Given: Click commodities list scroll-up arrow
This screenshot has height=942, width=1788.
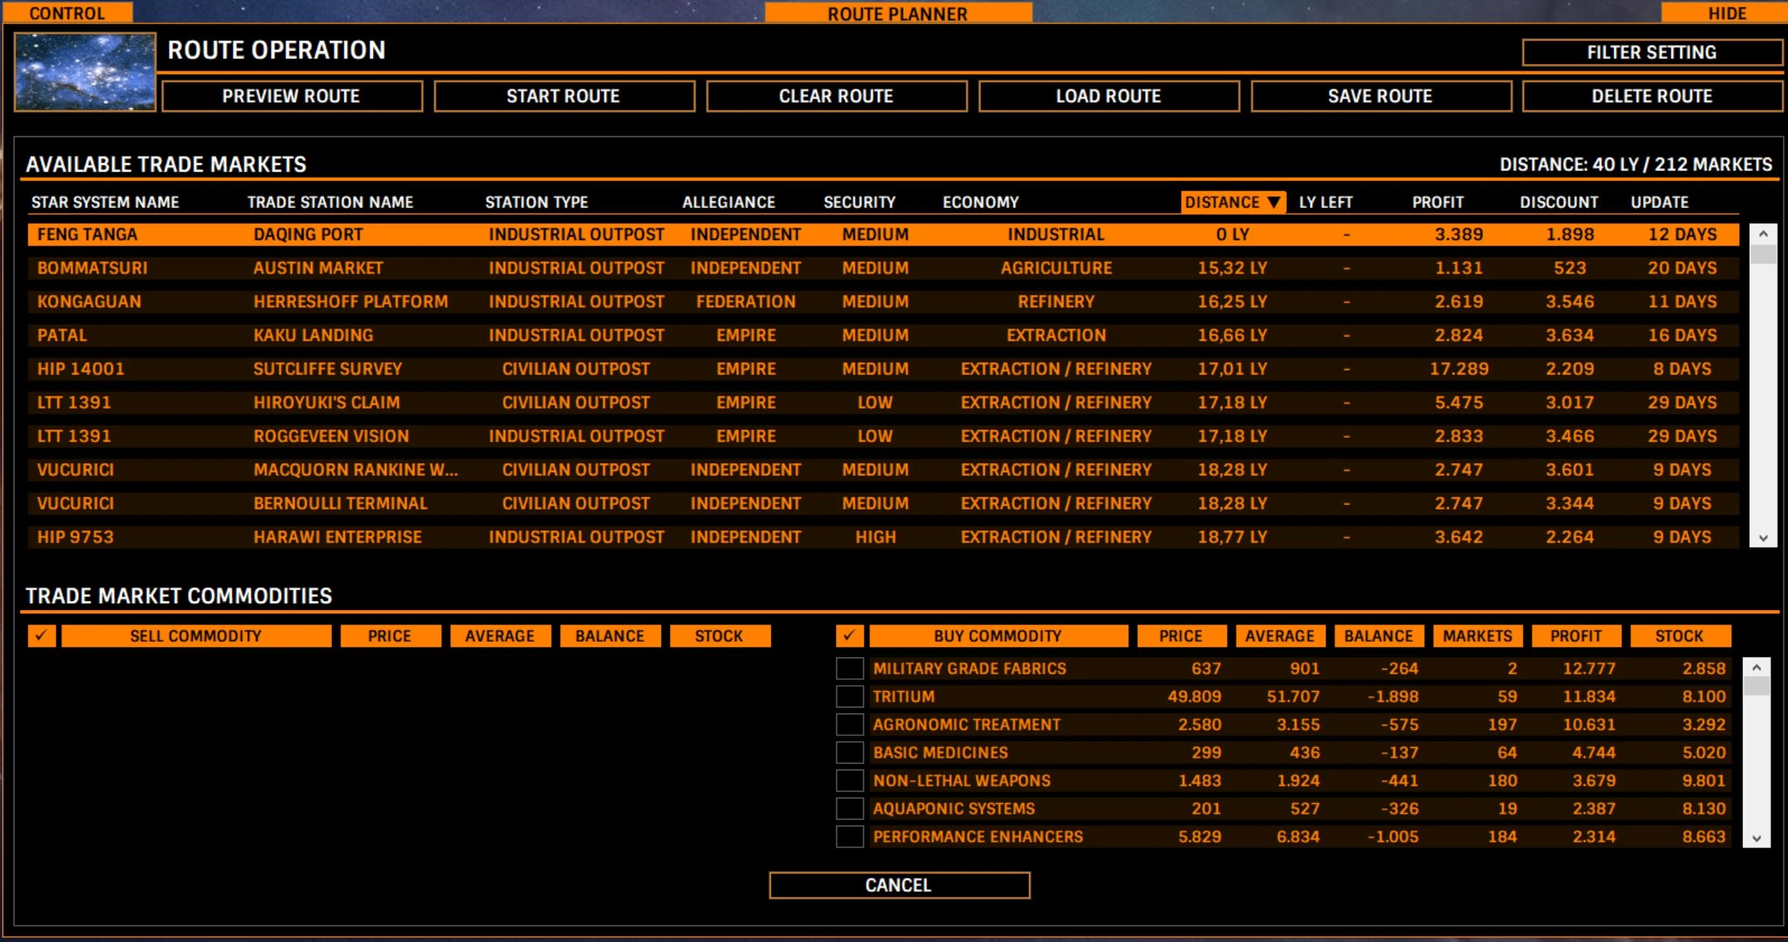Looking at the screenshot, I should tap(1757, 668).
